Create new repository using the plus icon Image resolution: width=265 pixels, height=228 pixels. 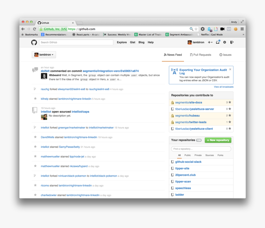click(x=209, y=42)
